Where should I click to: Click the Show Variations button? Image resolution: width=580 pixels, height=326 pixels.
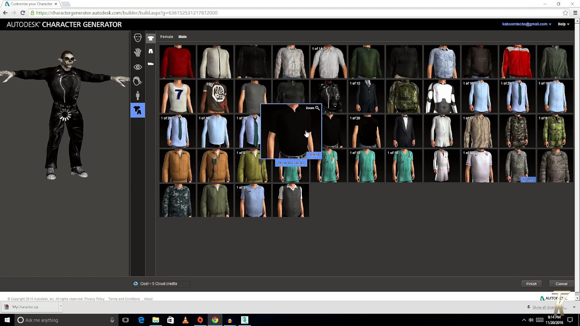pyautogui.click(x=291, y=163)
